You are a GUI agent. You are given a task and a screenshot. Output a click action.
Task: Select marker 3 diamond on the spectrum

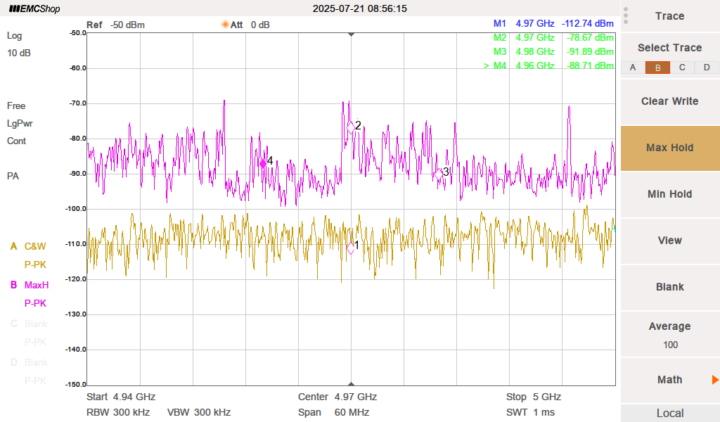(x=439, y=174)
